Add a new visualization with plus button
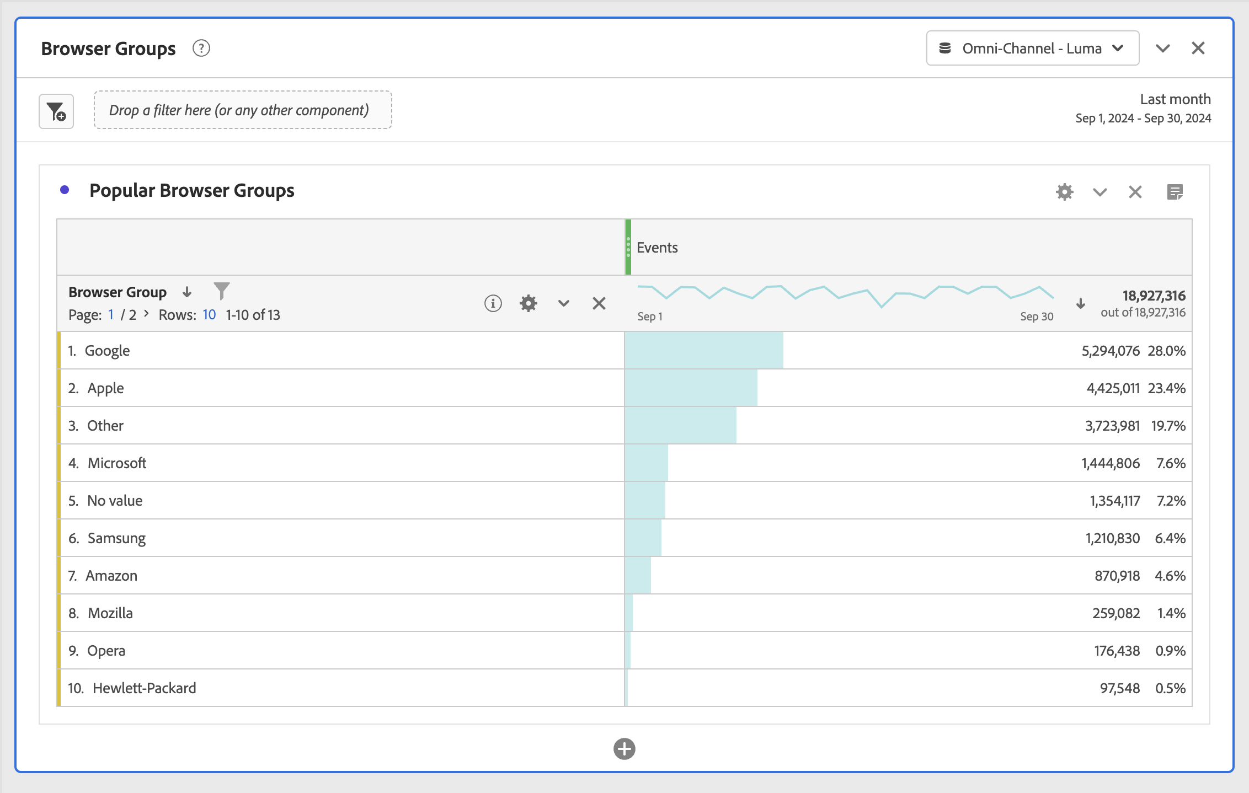This screenshot has height=793, width=1249. pos(624,749)
